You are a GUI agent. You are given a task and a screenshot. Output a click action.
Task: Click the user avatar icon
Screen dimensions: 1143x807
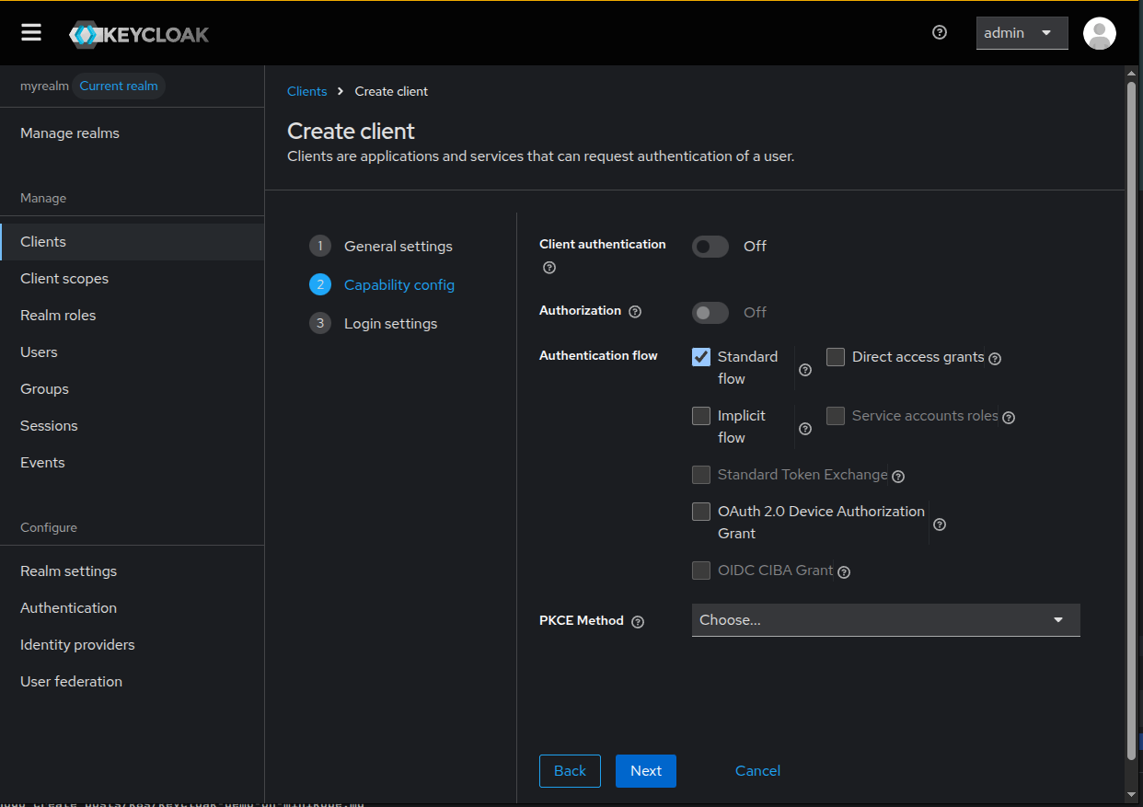point(1099,33)
